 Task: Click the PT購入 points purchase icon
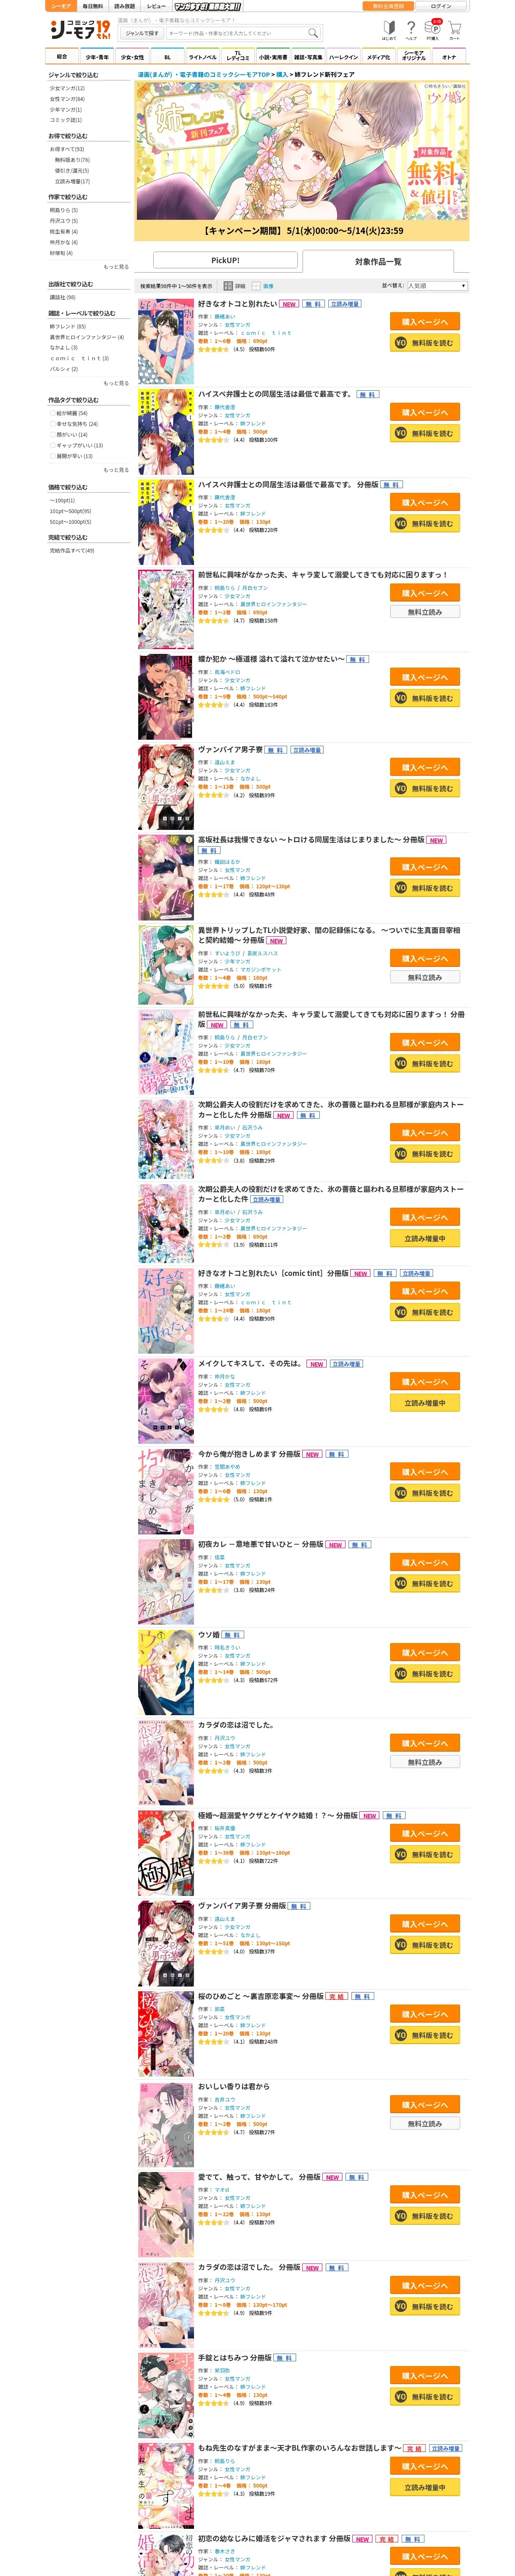click(433, 30)
